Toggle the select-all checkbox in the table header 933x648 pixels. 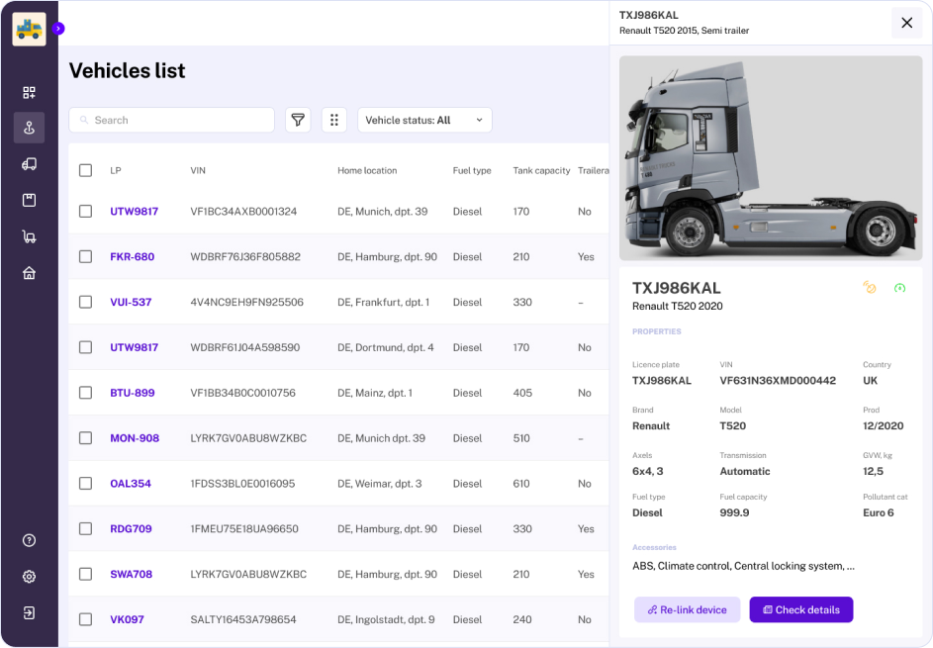[x=85, y=169]
